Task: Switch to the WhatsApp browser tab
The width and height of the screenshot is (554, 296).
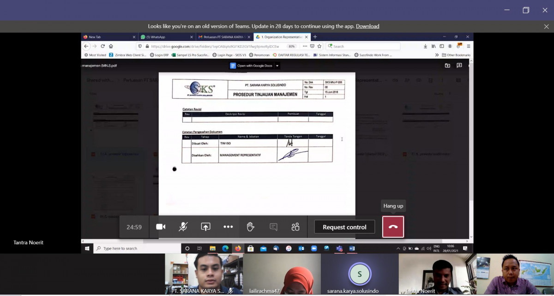Action: tap(167, 37)
